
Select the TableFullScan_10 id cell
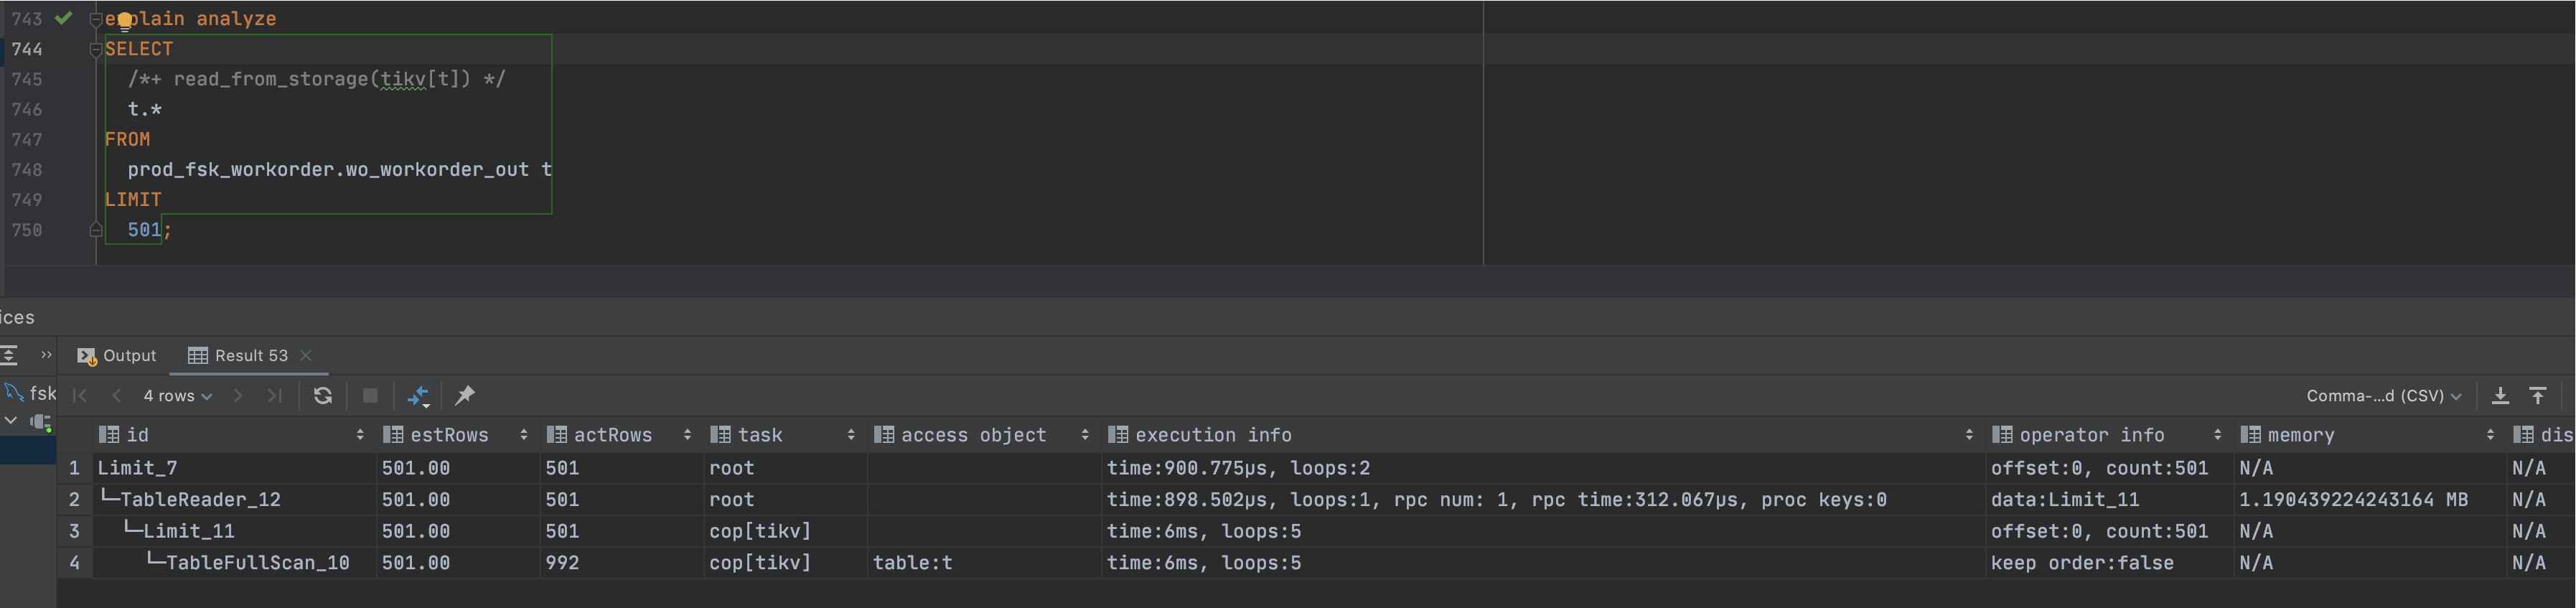click(x=257, y=563)
